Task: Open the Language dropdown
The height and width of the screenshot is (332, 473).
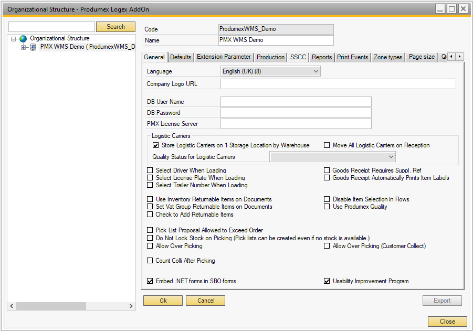Action: (x=315, y=71)
